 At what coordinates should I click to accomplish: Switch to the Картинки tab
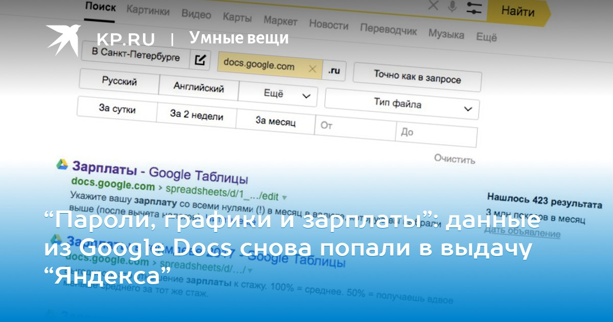(x=148, y=10)
